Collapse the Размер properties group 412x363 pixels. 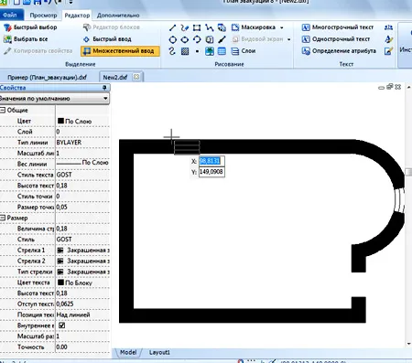coord(3,218)
